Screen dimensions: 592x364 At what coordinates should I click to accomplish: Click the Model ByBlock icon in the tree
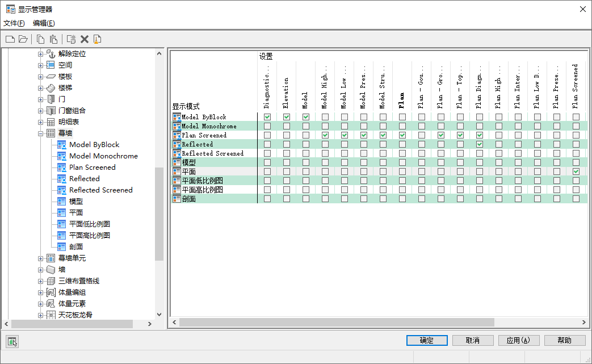61,145
